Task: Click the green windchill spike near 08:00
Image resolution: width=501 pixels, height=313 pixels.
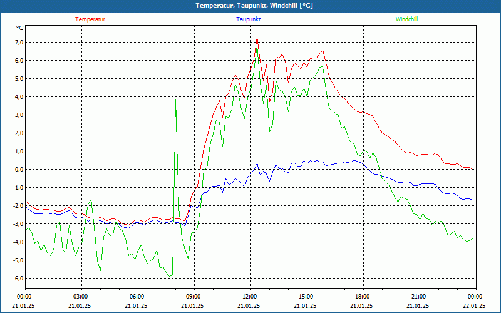Action: (x=176, y=100)
